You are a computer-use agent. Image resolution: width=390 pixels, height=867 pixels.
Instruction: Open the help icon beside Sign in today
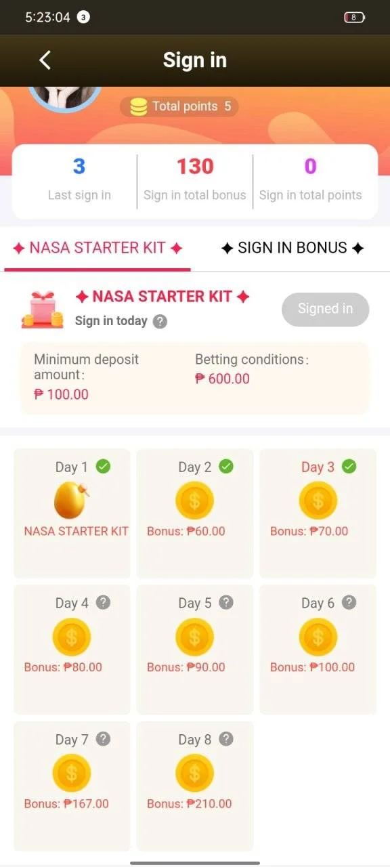160,322
